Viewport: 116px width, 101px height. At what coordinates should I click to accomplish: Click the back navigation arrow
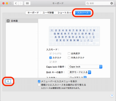pos(16,3)
